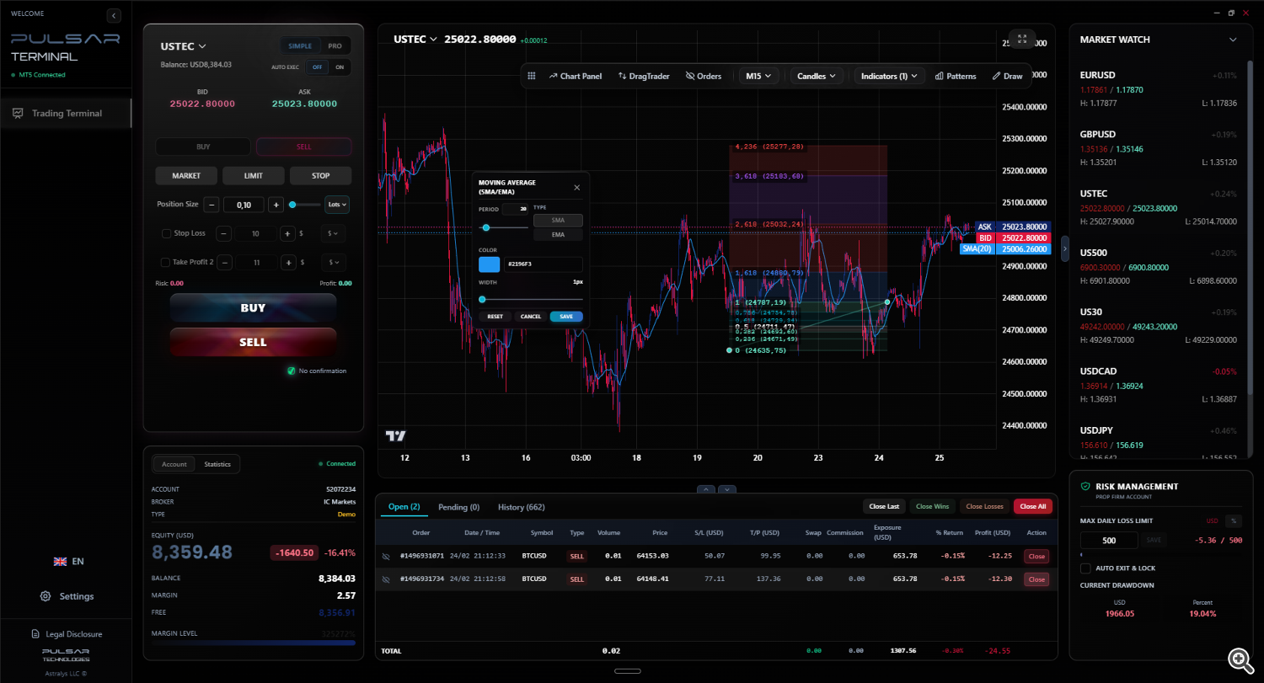Increase position size with the plus button

tap(276, 205)
